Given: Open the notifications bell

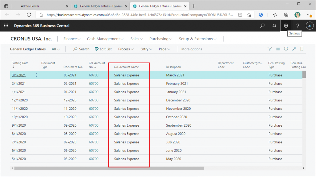Looking at the screenshot, I should (x=274, y=26).
